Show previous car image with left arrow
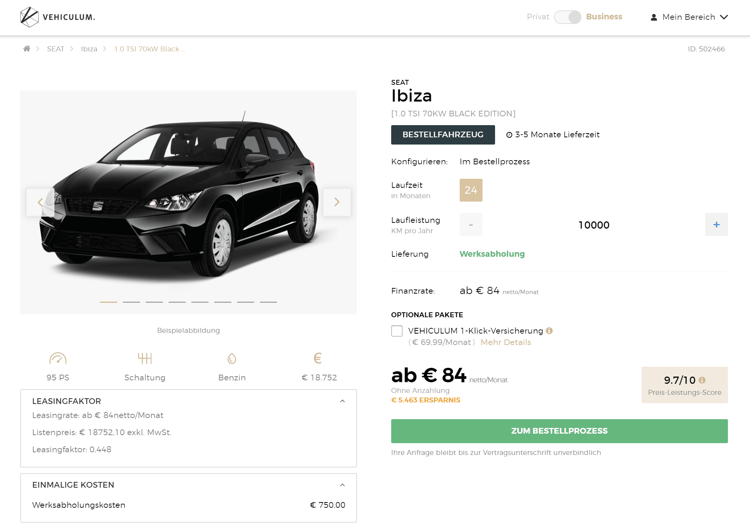Image resolution: width=750 pixels, height=531 pixels. coord(40,202)
